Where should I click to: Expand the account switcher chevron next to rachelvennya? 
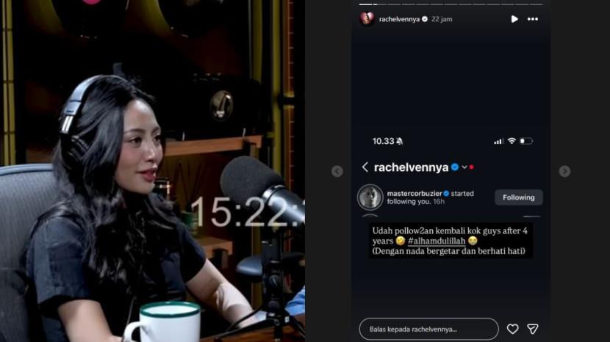click(x=464, y=167)
